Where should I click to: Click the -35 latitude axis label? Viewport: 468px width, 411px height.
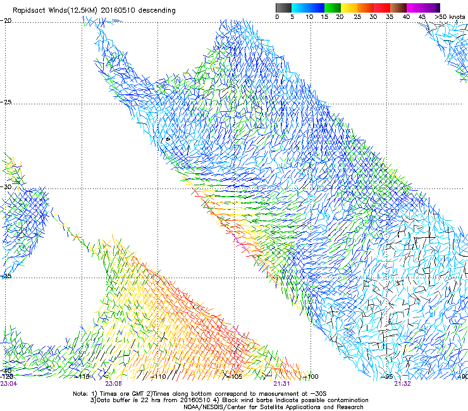coord(6,276)
